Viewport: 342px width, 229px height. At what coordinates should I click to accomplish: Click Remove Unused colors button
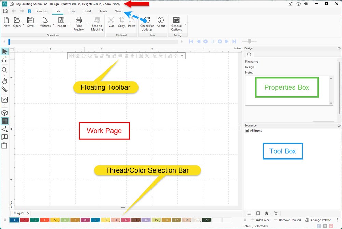coord(288,220)
